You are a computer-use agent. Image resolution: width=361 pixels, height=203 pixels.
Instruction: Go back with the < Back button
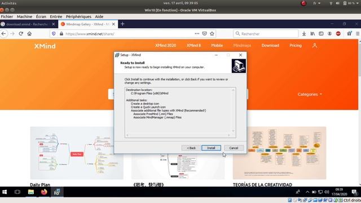click(191, 148)
